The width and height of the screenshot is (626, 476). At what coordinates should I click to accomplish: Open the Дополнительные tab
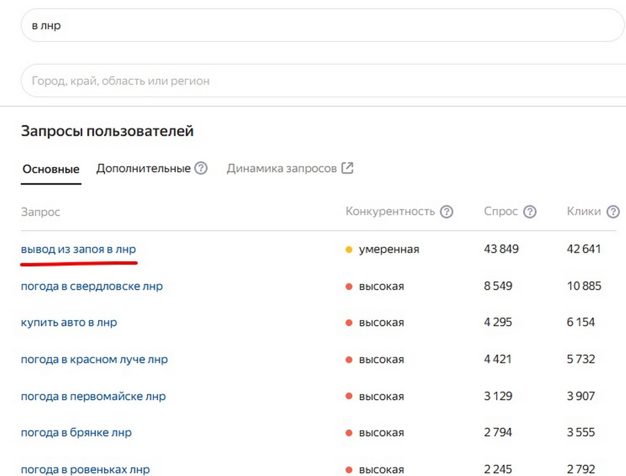[x=143, y=169]
